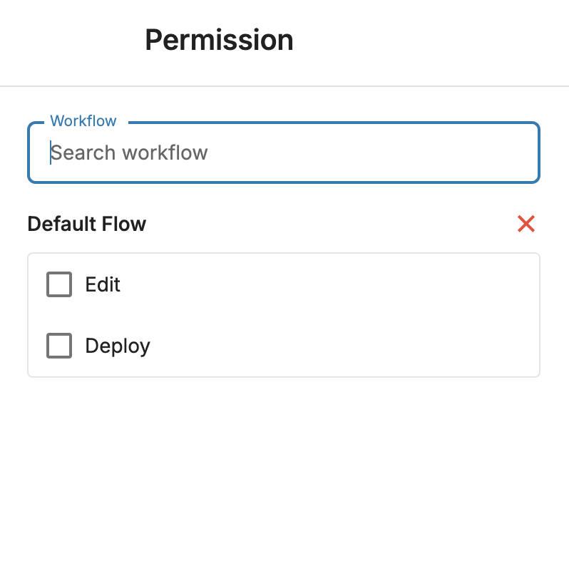Select the Workflow floating field label
Image resolution: width=569 pixels, height=583 pixels.
(x=83, y=121)
